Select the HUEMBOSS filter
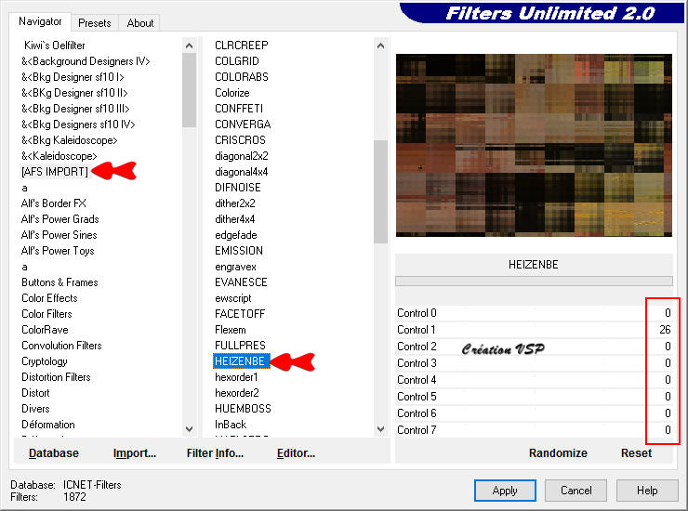The height and width of the screenshot is (511, 688). click(243, 409)
